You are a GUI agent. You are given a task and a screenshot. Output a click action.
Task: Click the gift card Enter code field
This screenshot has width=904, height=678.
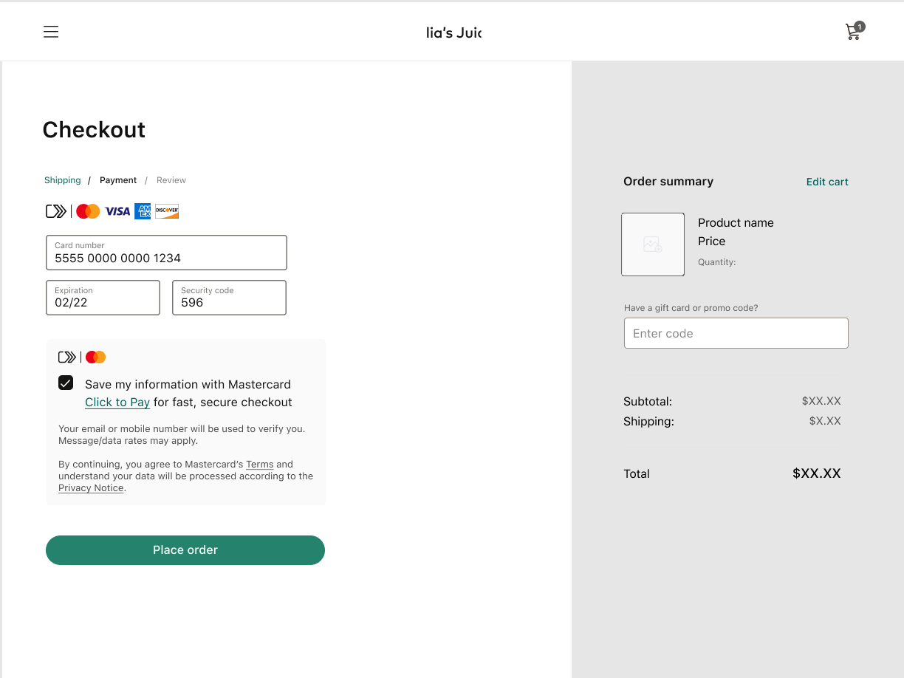[x=736, y=333]
